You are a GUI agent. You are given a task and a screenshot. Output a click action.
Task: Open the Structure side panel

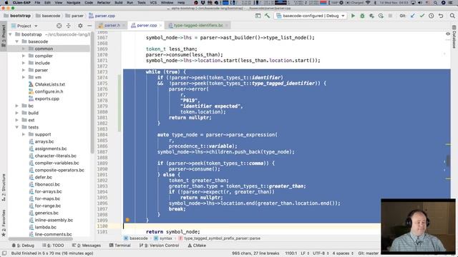coord(4,187)
